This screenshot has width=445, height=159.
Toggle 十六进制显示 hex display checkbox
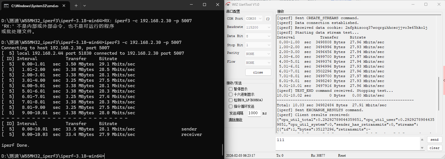pyautogui.click(x=231, y=95)
